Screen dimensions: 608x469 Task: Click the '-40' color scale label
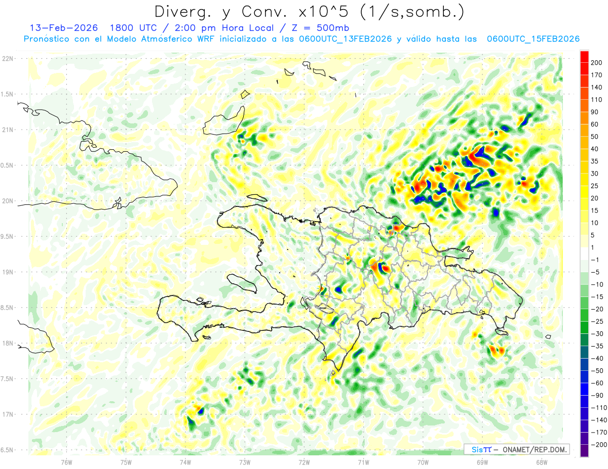coord(598,358)
